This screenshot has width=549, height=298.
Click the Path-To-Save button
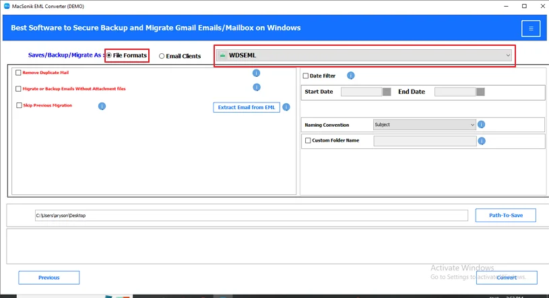pos(506,215)
